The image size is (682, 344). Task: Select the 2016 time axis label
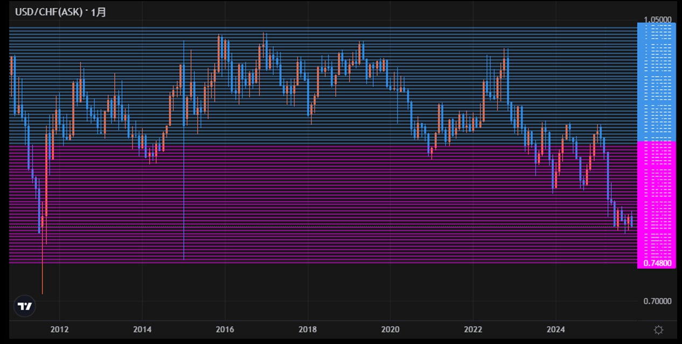click(x=225, y=329)
